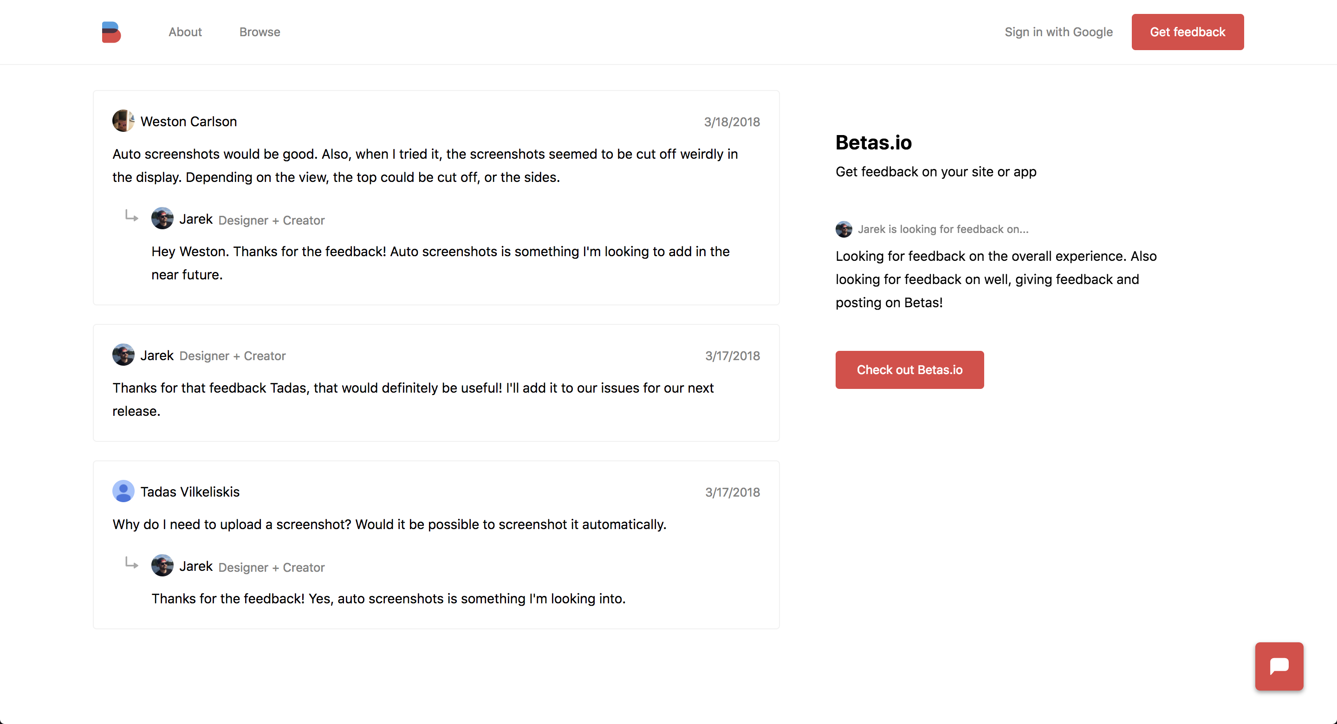Click the Betas logo icon
Screen dimensions: 1337x724
(x=111, y=32)
